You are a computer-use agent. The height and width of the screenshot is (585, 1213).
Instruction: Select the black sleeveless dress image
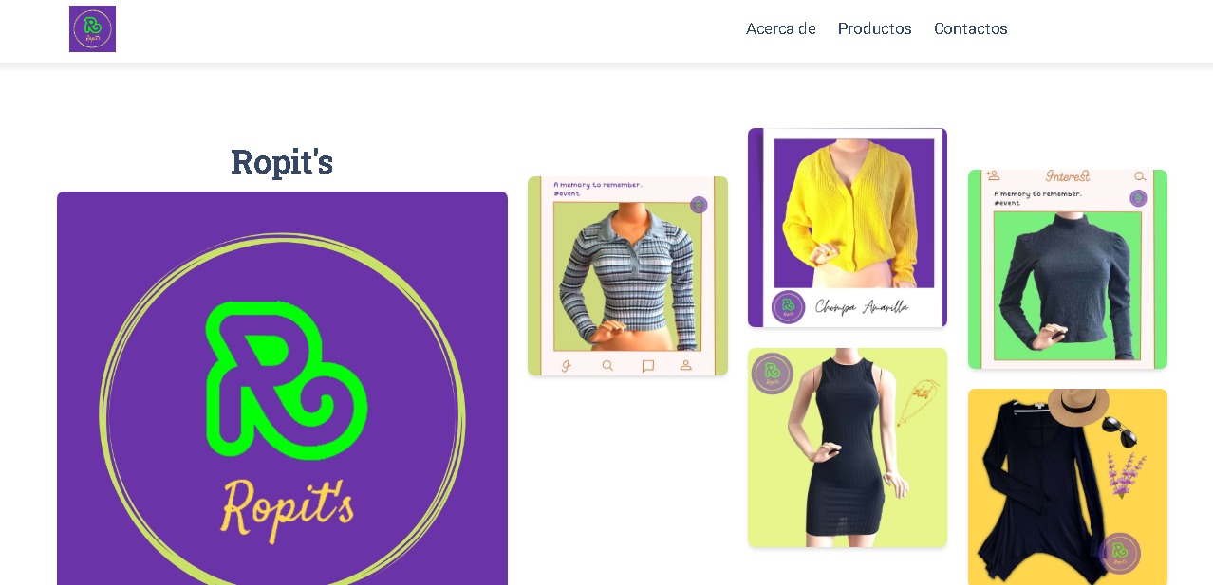coord(848,448)
